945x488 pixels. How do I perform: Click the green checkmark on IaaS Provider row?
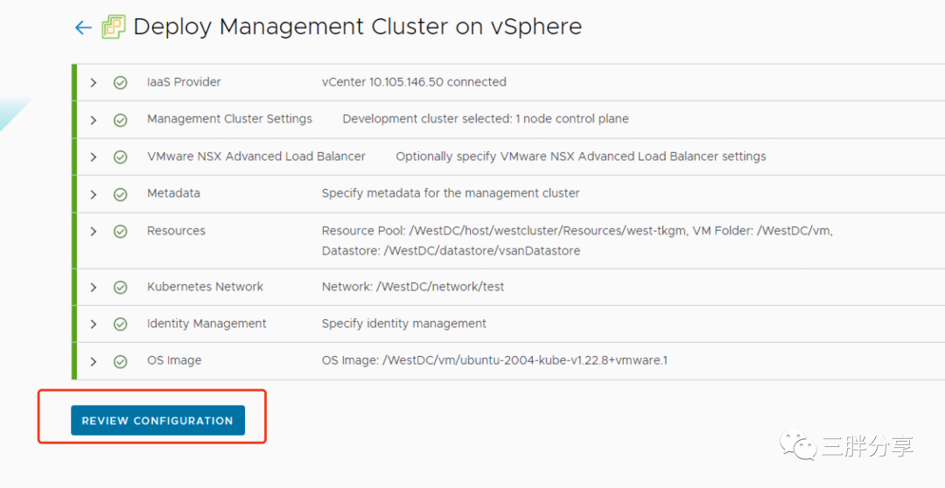click(121, 82)
